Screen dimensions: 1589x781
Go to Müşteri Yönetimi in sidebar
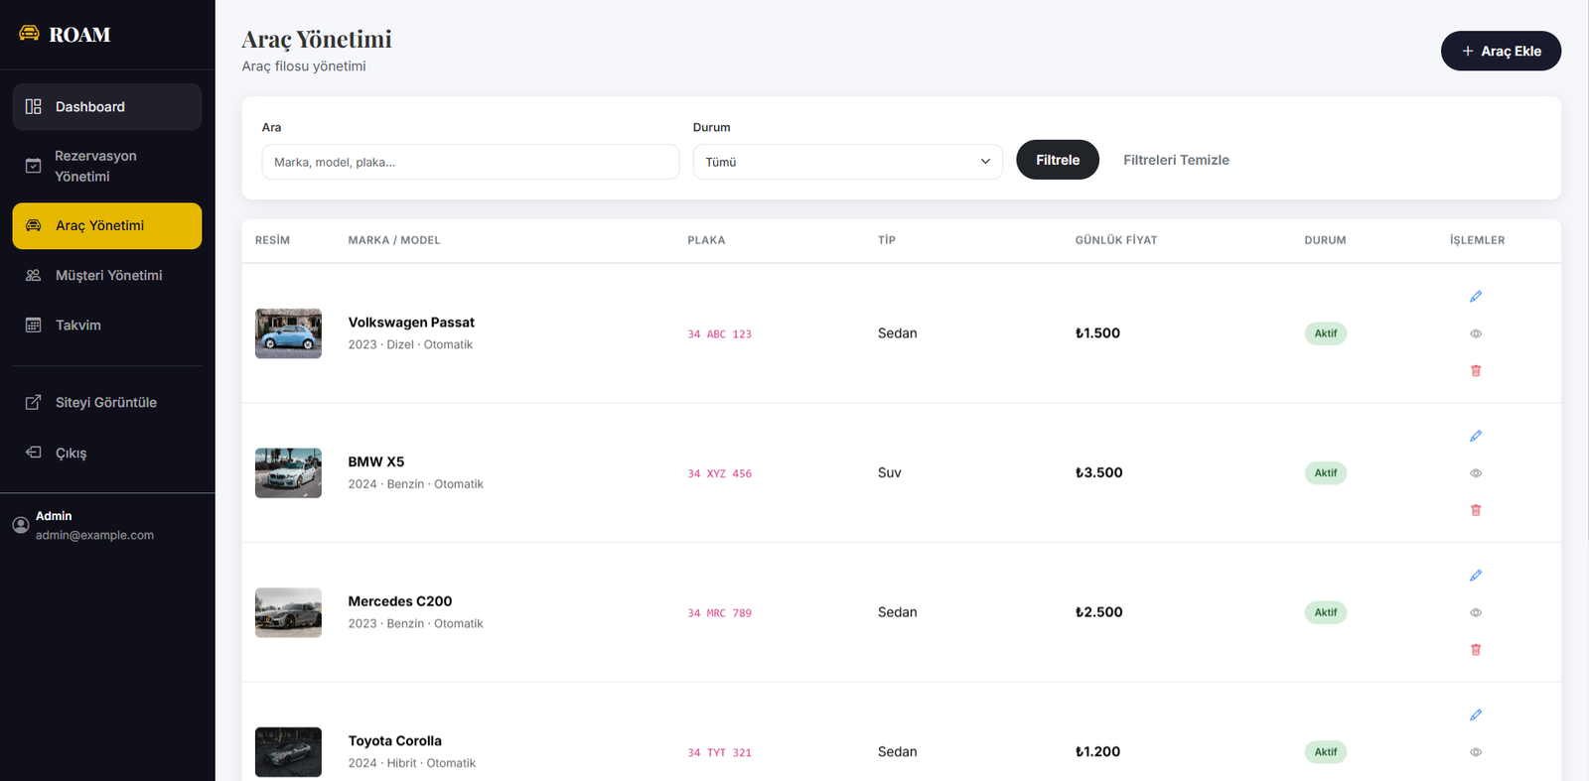coord(106,276)
